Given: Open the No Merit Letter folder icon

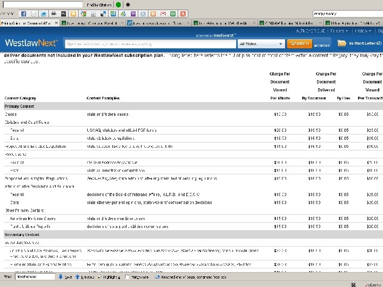Looking at the screenshot, I should pos(342,43).
